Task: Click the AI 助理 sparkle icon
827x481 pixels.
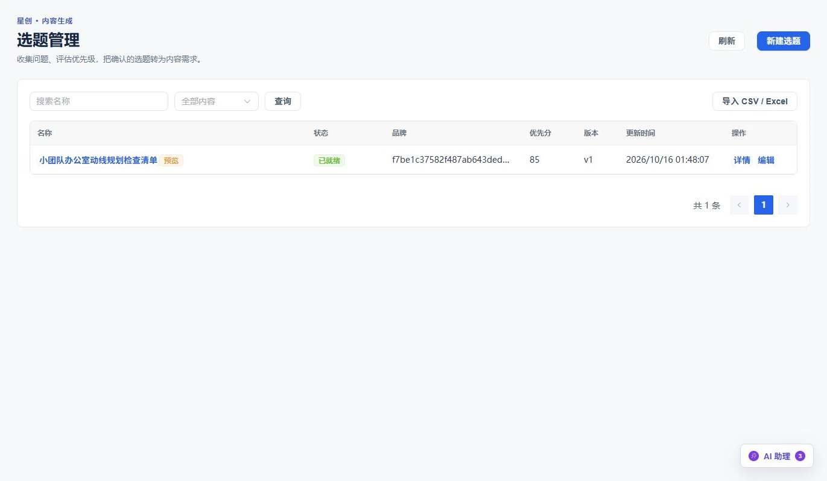Action: [x=753, y=456]
